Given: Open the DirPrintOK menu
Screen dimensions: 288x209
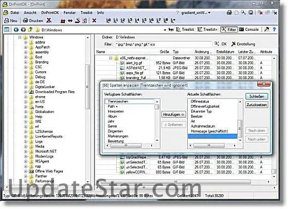Looking at the screenshot, I should point(50,13).
